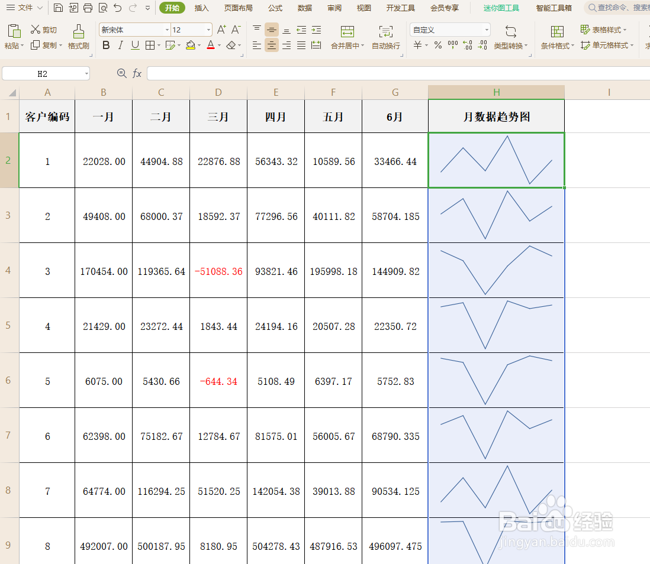Open the Table Style (表格样式) dropdown
The image size is (650, 564).
pos(604,30)
